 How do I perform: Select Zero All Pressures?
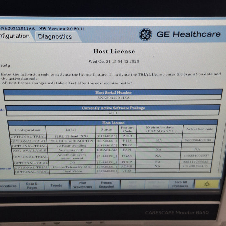coord(180,184)
